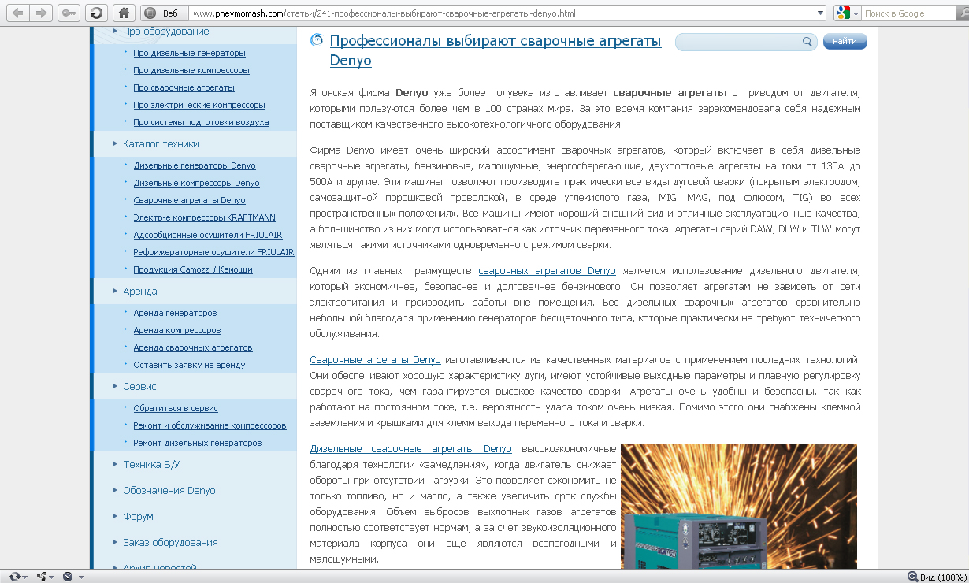Viewport: 969px width, 583px height.
Task: Expand arrow bullet beside 'Форум'
Action: click(x=115, y=517)
